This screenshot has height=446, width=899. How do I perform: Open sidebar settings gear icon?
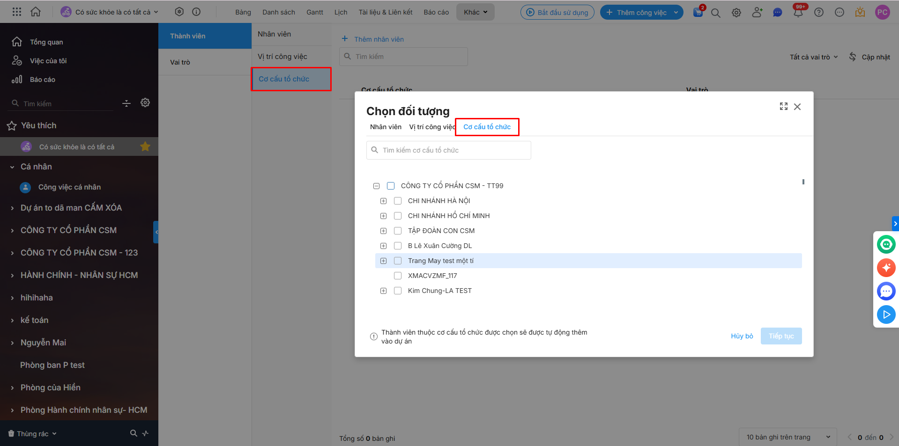tap(145, 103)
